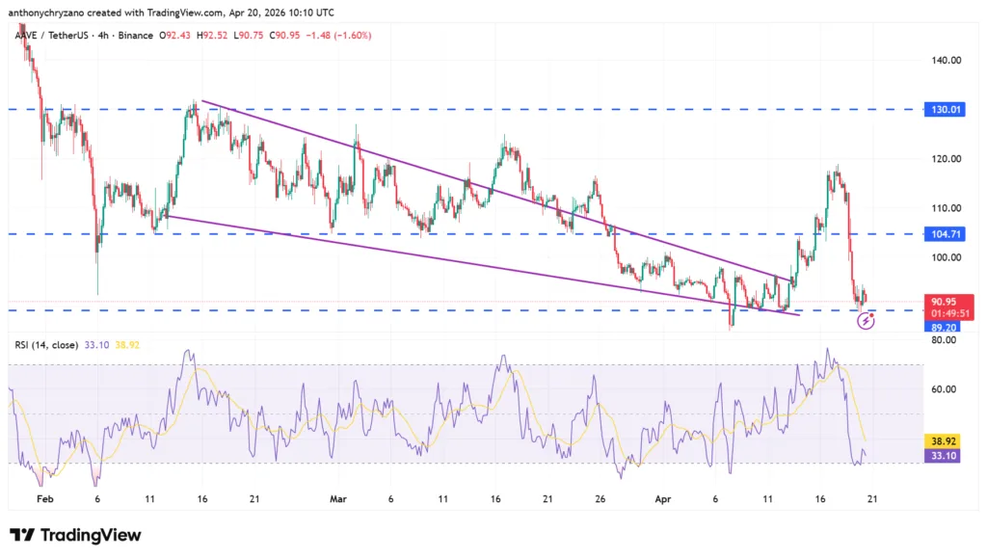
Task: Click the Binance exchange label in chart legend
Action: [x=134, y=34]
